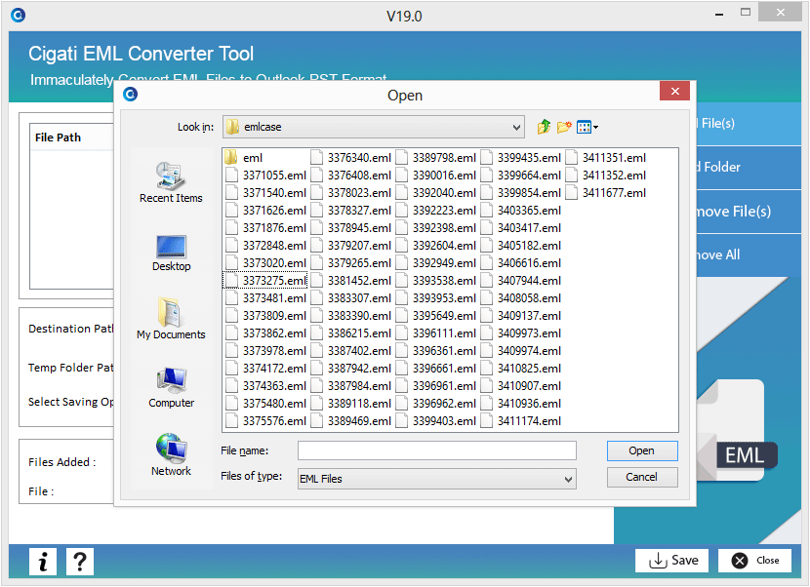Viewport: 810px width, 587px height.
Task: Click the Cigati app icon in the main title bar
Action: 19,16
